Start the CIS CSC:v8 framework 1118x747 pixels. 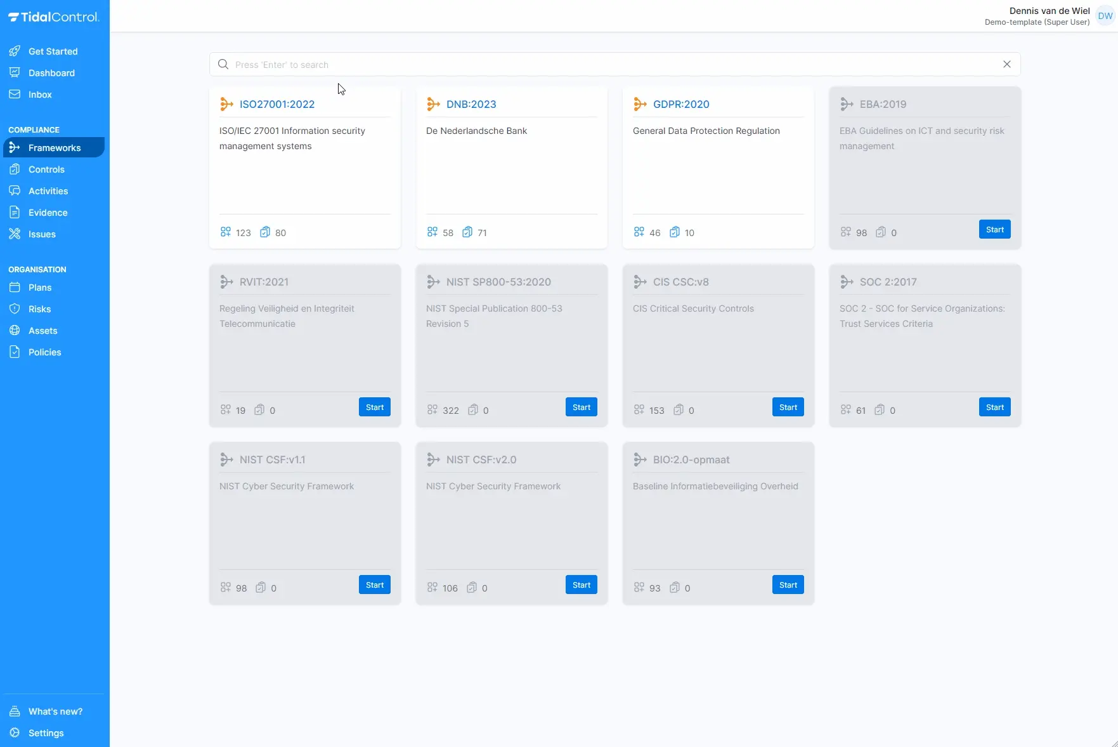[788, 407]
